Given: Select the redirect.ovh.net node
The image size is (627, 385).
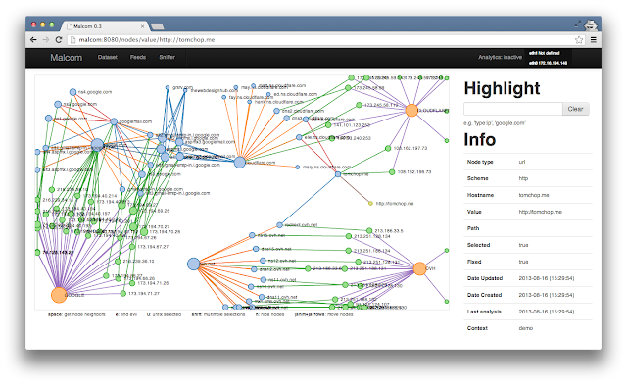Looking at the screenshot, I should tap(279, 225).
